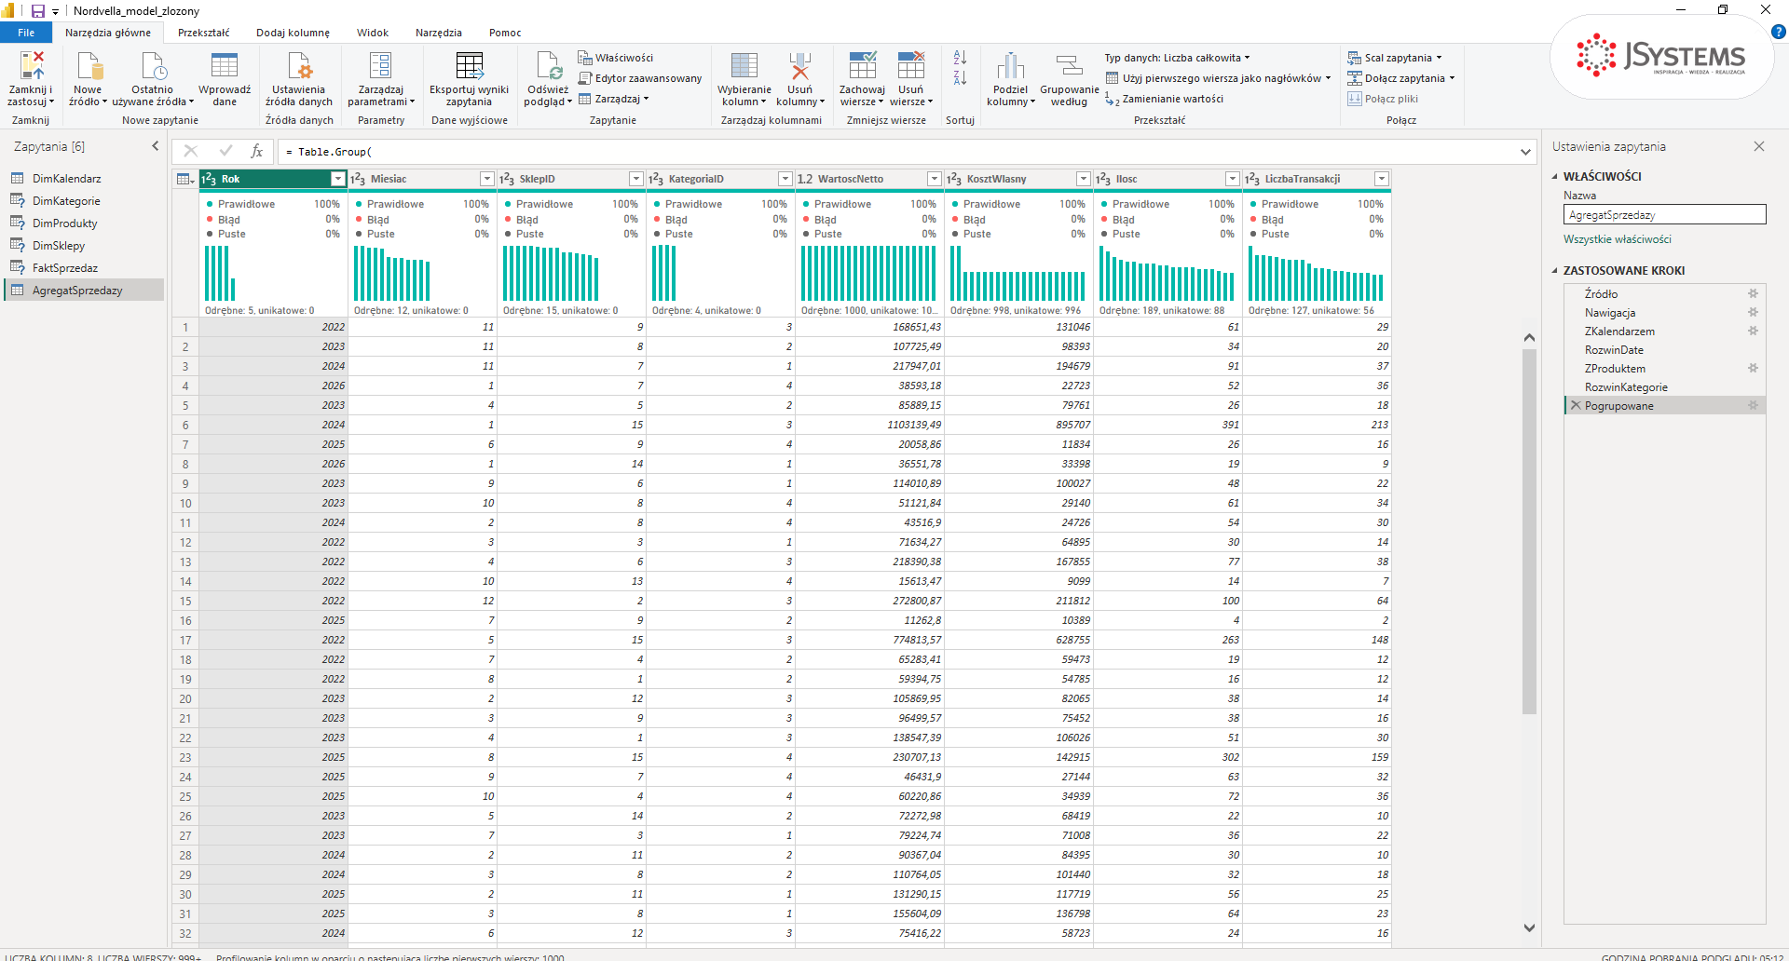The image size is (1789, 961).
Task: Click Zarządzaj parametrami icon
Action: tap(380, 66)
